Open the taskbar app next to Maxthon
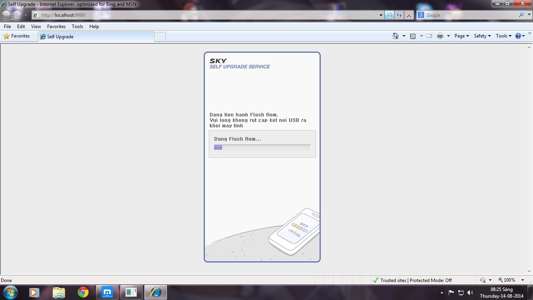The height and width of the screenshot is (300, 533). pyautogui.click(x=131, y=292)
